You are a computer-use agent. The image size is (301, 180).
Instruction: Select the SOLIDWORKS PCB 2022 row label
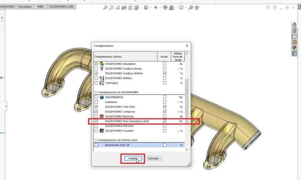(119, 126)
